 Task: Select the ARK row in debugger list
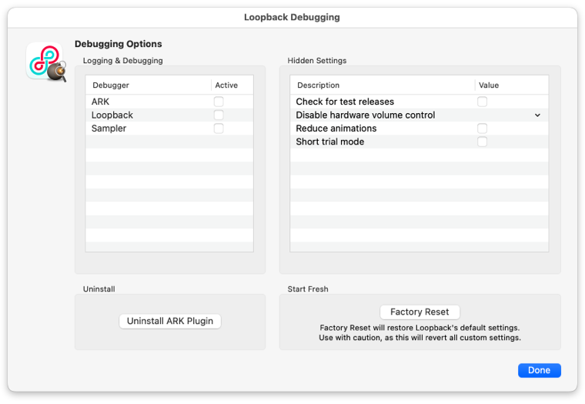pos(169,102)
